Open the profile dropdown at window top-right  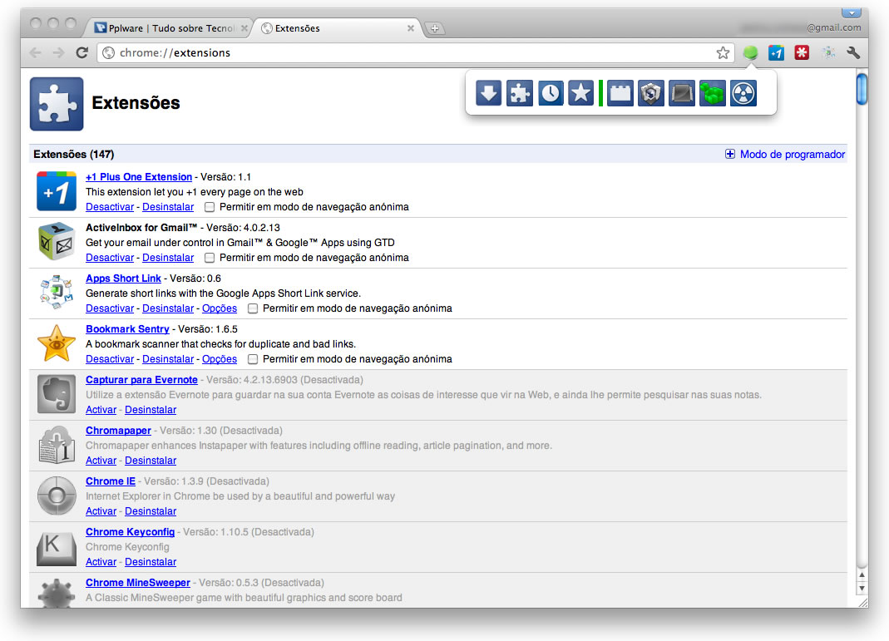(851, 12)
